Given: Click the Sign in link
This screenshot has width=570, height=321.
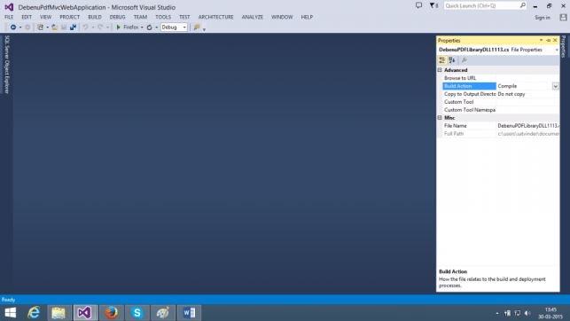Looking at the screenshot, I should tap(543, 18).
